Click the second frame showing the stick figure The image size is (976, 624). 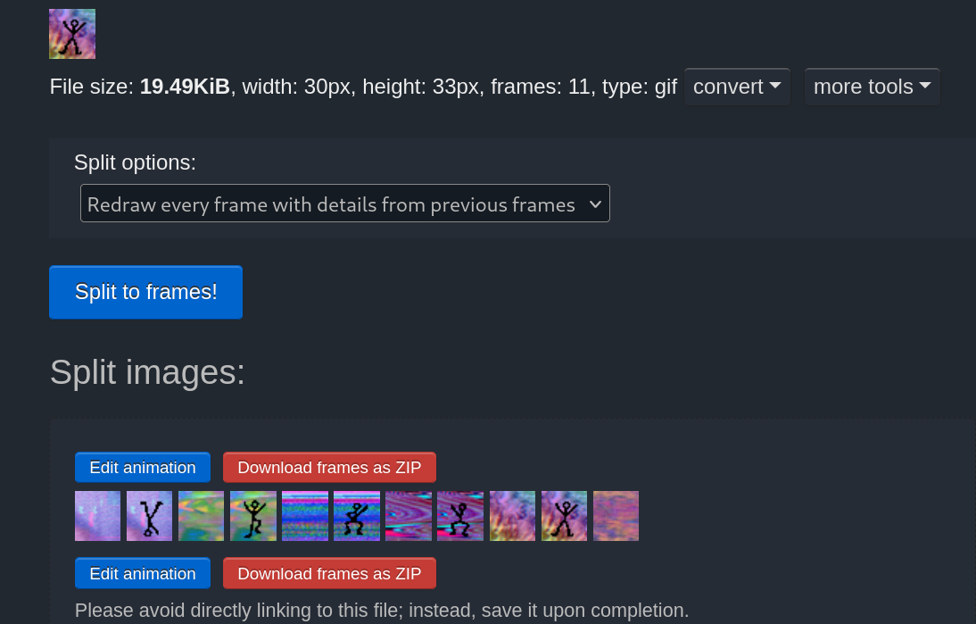tap(149, 515)
